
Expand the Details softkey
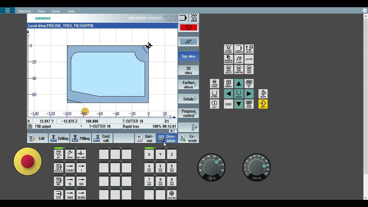coord(188,99)
